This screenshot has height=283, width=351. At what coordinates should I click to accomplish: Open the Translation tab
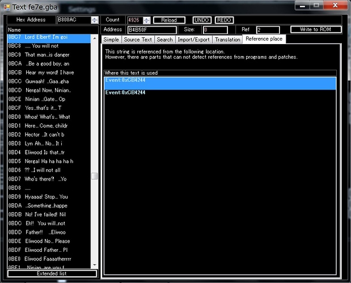227,40
